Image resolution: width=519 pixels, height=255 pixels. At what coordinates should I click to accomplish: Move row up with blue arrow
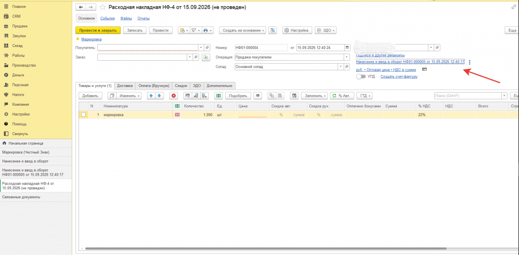click(x=152, y=96)
